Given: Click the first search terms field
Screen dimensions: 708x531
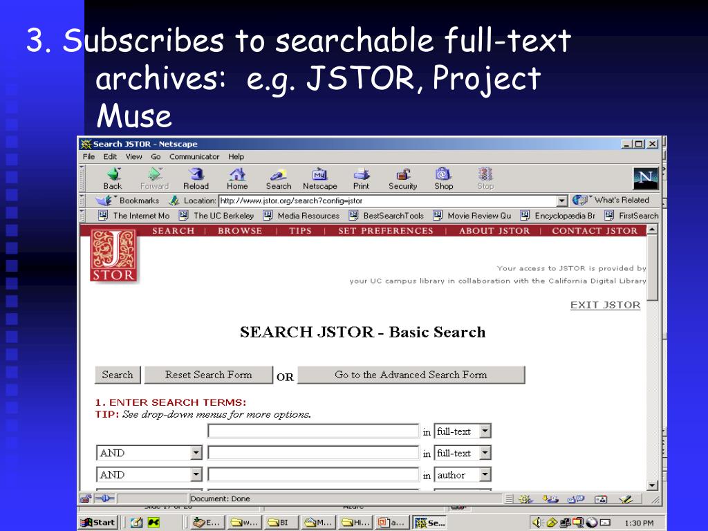Looking at the screenshot, I should [313, 431].
